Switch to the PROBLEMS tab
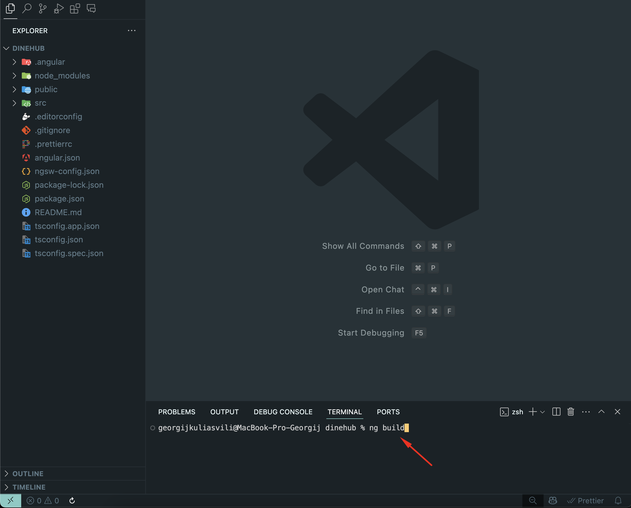631x508 pixels. (x=177, y=412)
